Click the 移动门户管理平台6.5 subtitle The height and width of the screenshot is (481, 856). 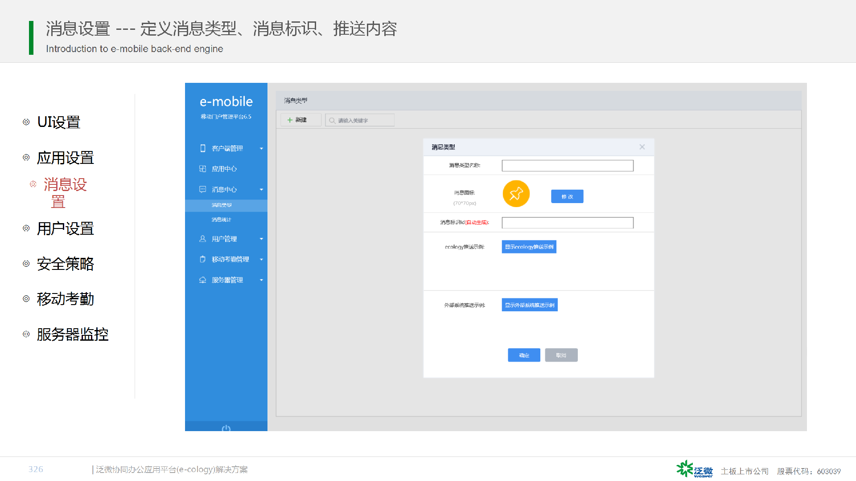226,117
